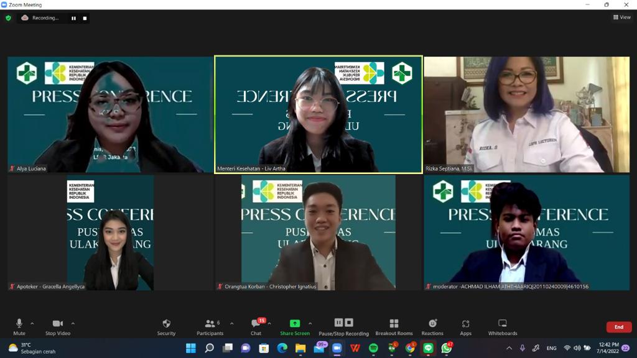
Task: Open Zoom Apps
Action: tap(465, 326)
